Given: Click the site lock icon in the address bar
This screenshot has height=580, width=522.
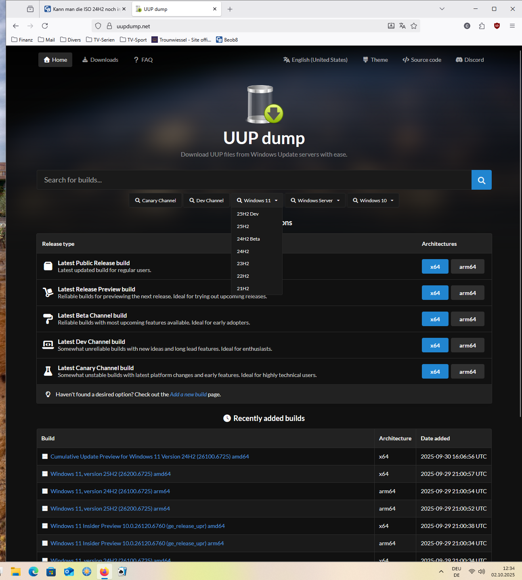Looking at the screenshot, I should (x=109, y=26).
